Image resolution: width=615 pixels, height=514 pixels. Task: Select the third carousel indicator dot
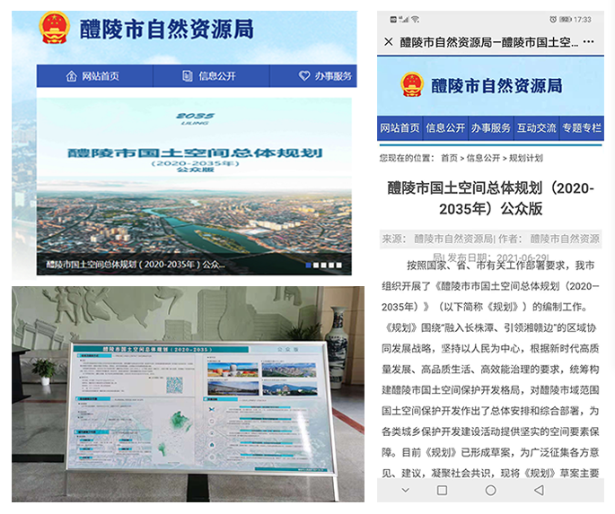tap(323, 266)
